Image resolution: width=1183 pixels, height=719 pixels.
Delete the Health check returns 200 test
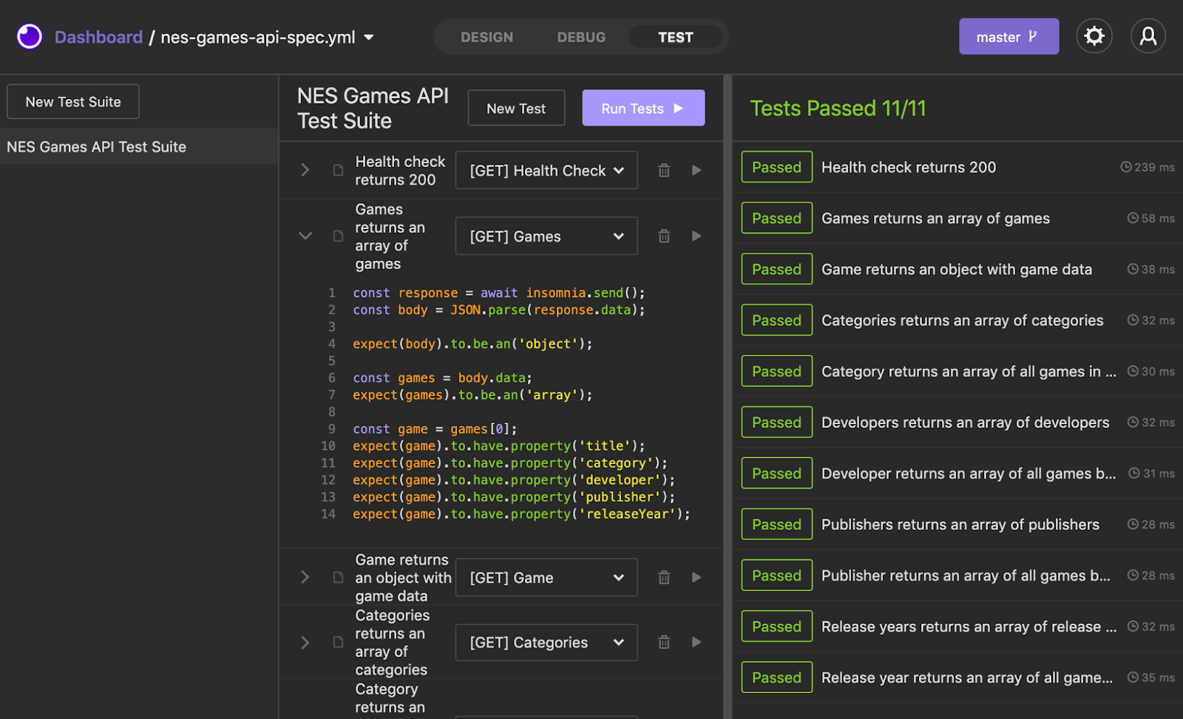pos(664,170)
